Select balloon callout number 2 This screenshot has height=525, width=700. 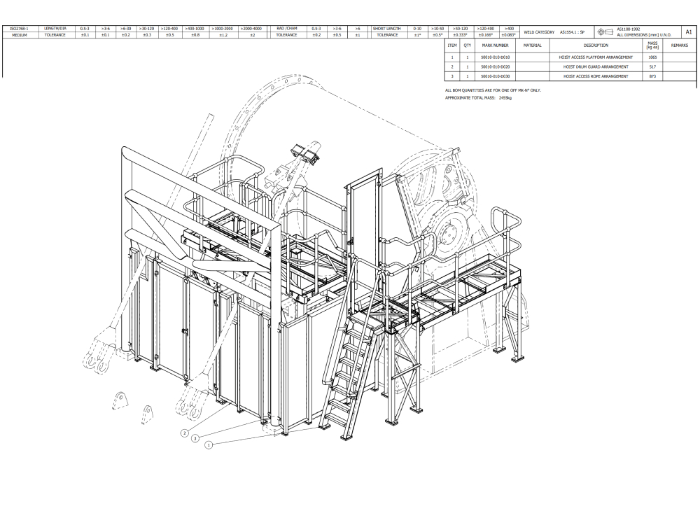point(185,433)
